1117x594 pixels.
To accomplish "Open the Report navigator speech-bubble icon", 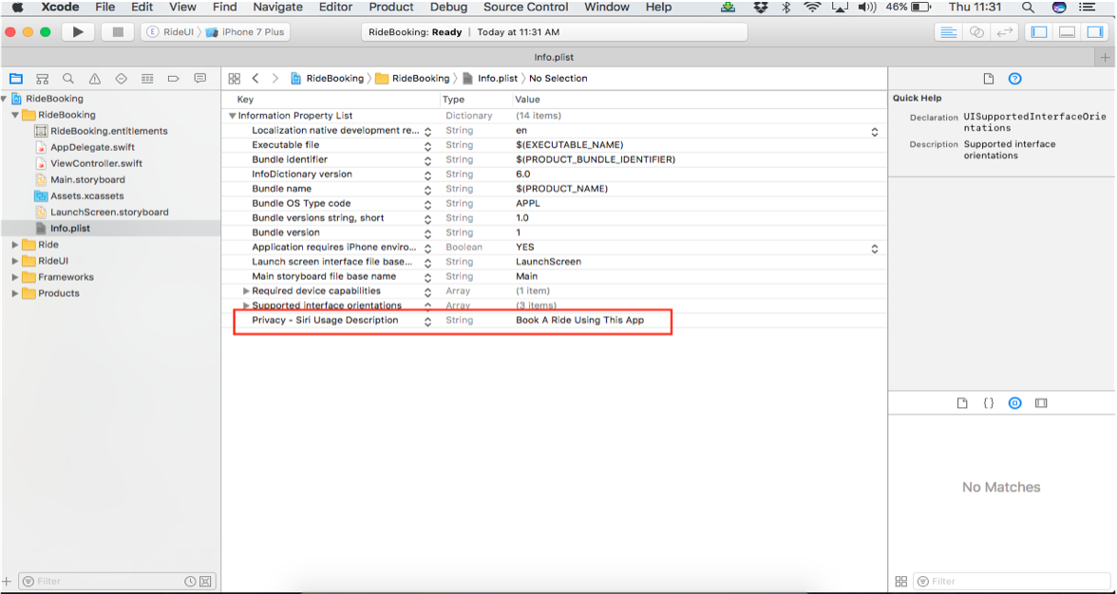I will coord(200,78).
